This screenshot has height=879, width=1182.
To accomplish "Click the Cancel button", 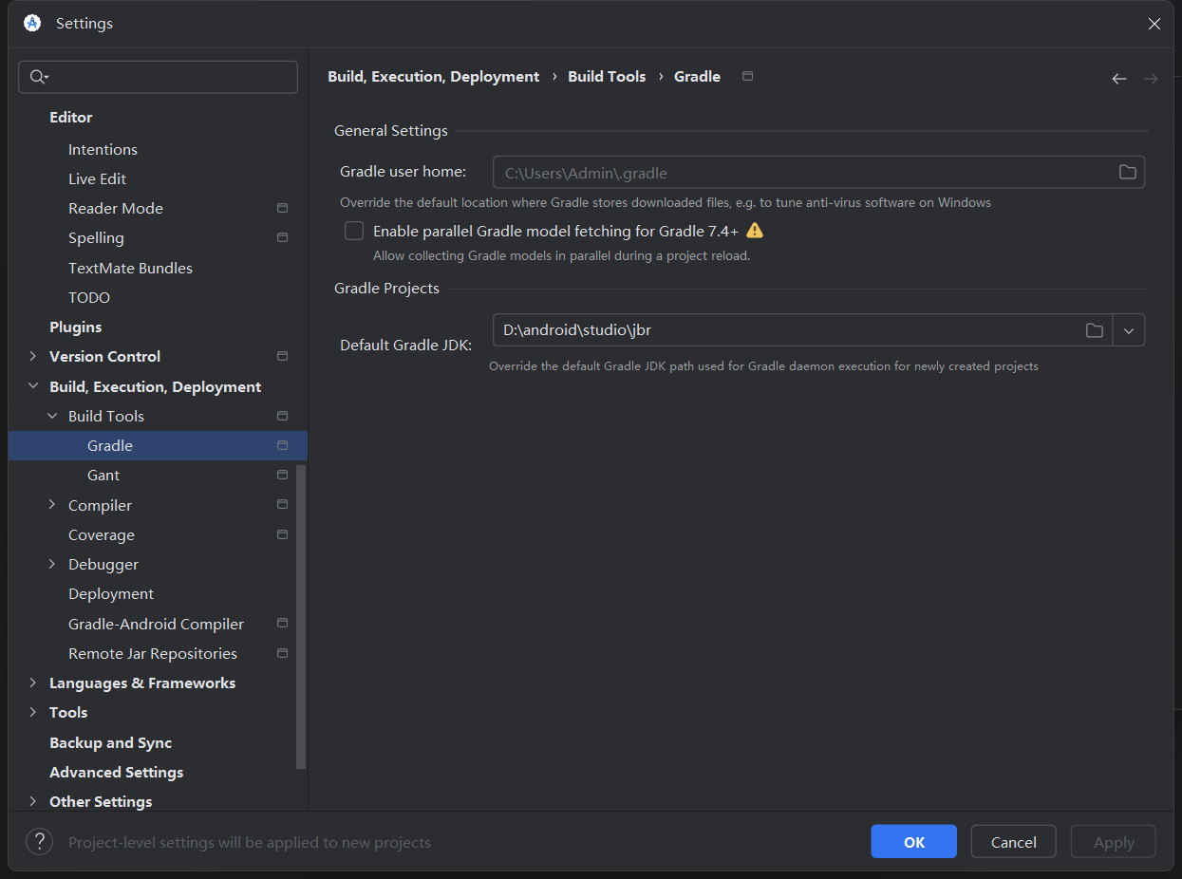I will [x=1013, y=842].
